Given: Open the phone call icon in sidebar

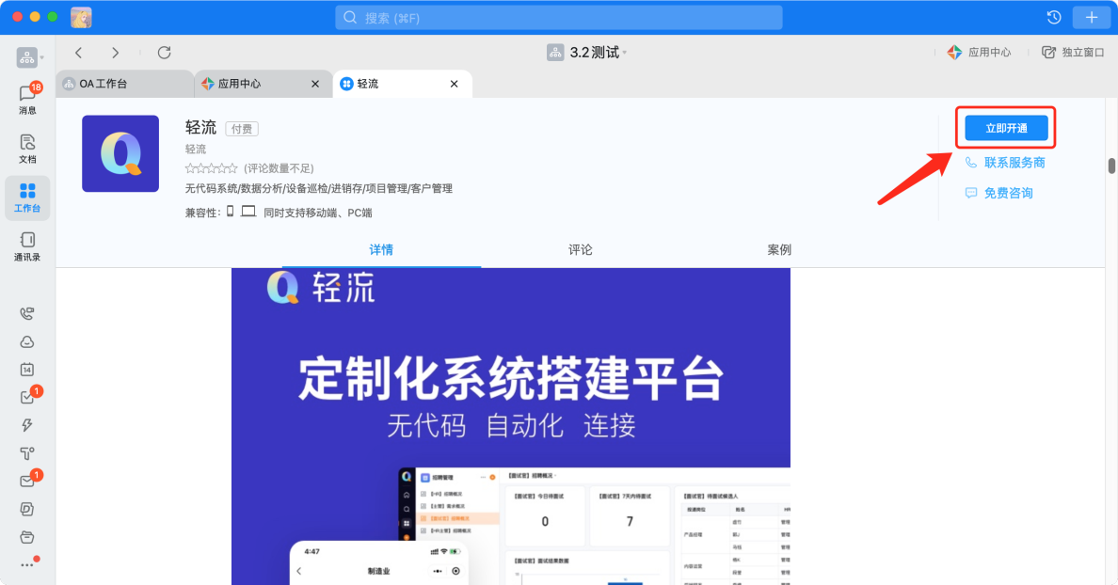Looking at the screenshot, I should click(27, 313).
